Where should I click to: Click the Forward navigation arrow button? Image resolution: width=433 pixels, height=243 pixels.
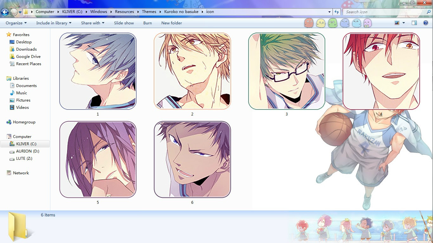[x=14, y=12]
